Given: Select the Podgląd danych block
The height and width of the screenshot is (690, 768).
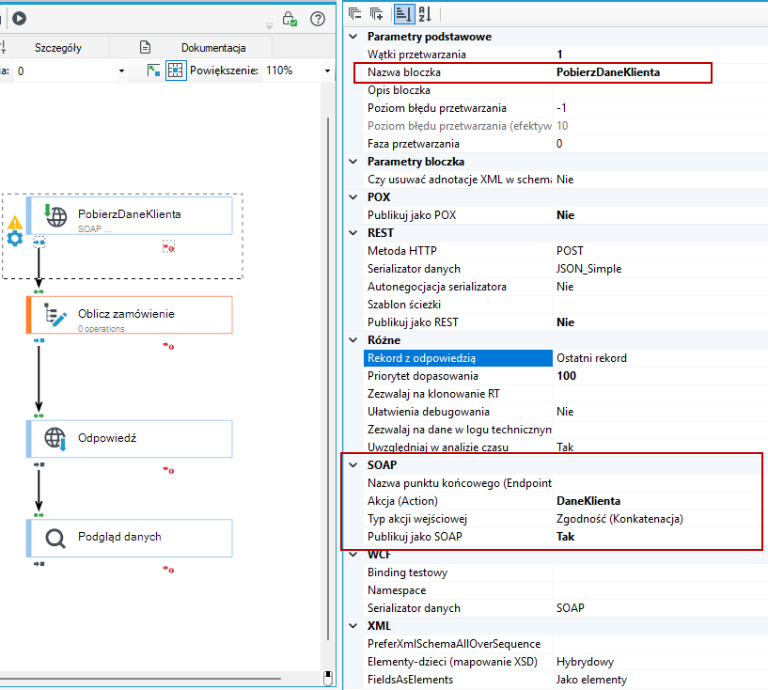Looking at the screenshot, I should click(x=130, y=539).
